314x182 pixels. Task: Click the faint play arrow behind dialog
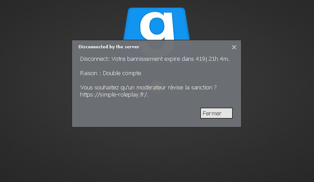coord(156,87)
